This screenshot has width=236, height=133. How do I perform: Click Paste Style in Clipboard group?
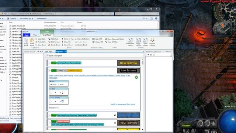tap(41, 42)
